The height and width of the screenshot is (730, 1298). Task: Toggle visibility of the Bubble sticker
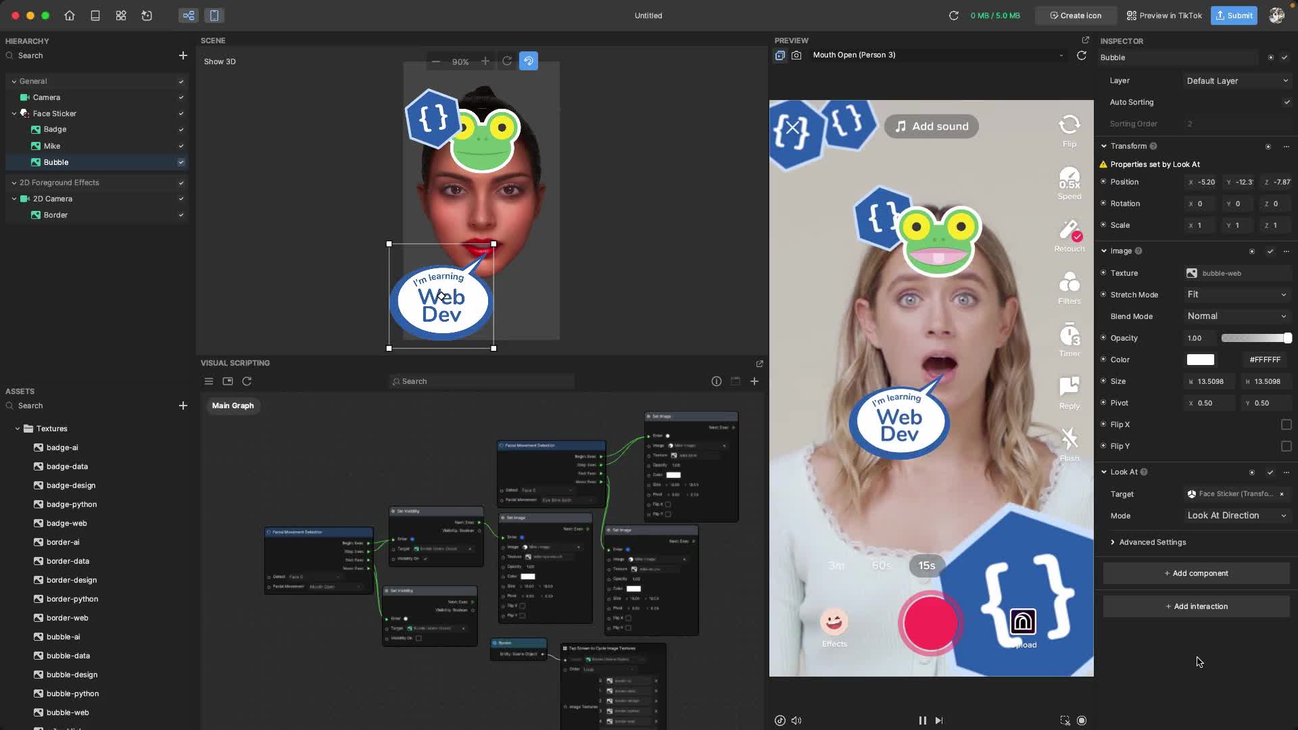click(x=181, y=162)
